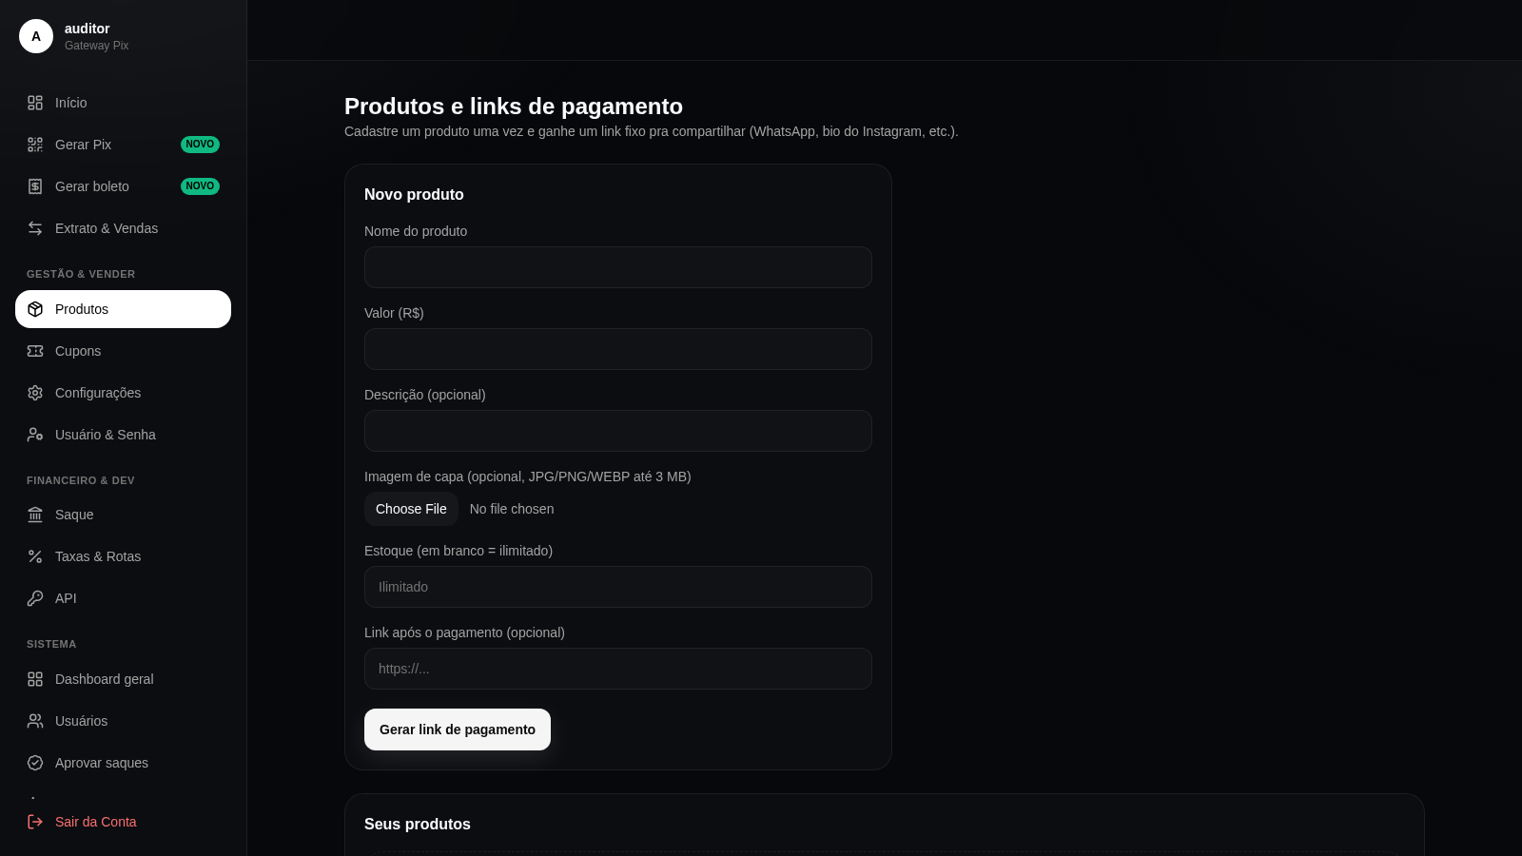
Task: Open Aprovar saques admin page
Action: pos(123,763)
